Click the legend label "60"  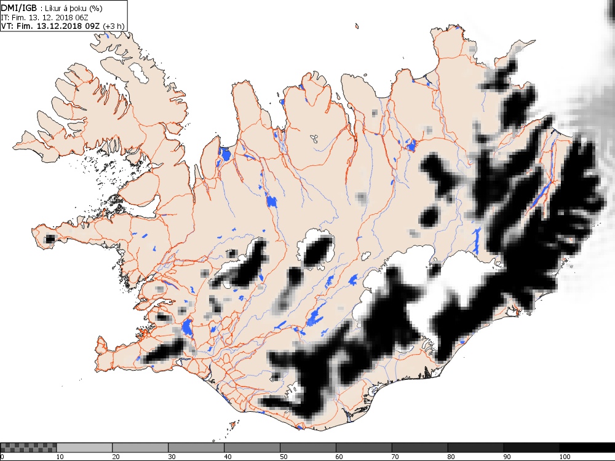(339, 457)
